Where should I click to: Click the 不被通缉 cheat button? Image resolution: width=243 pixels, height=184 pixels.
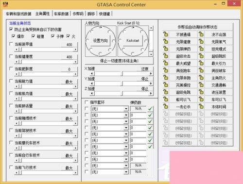(x=183, y=34)
